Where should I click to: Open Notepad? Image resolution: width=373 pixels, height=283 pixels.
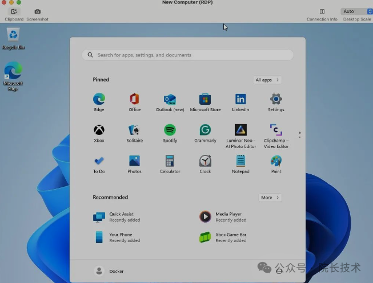click(x=240, y=164)
